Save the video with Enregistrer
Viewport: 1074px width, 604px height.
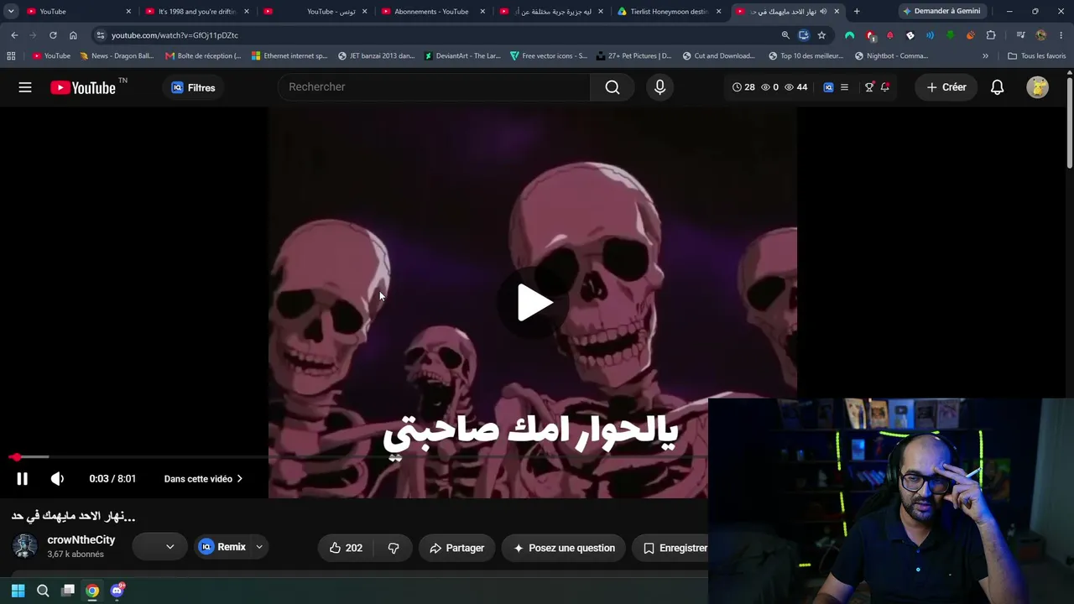pos(675,548)
